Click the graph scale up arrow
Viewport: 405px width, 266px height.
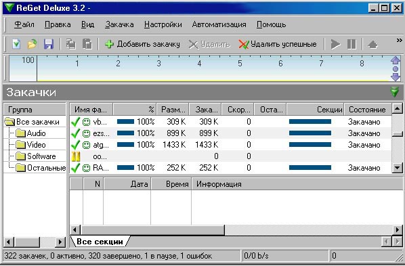point(396,61)
